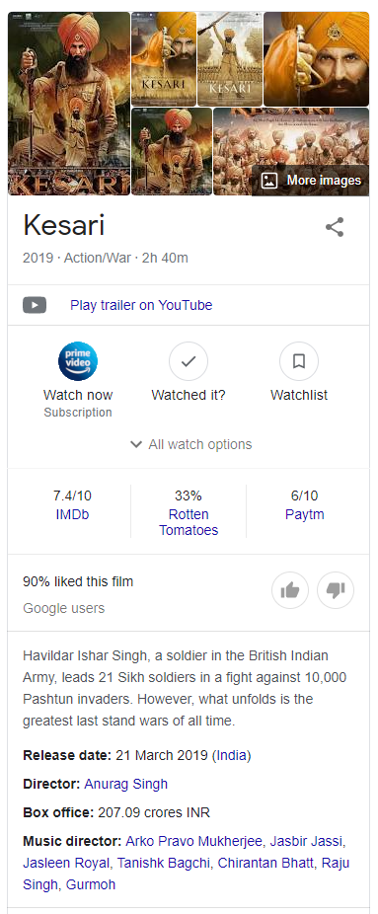Open close-up turban face thumbnail
This screenshot has height=914, width=378.
click(x=316, y=59)
